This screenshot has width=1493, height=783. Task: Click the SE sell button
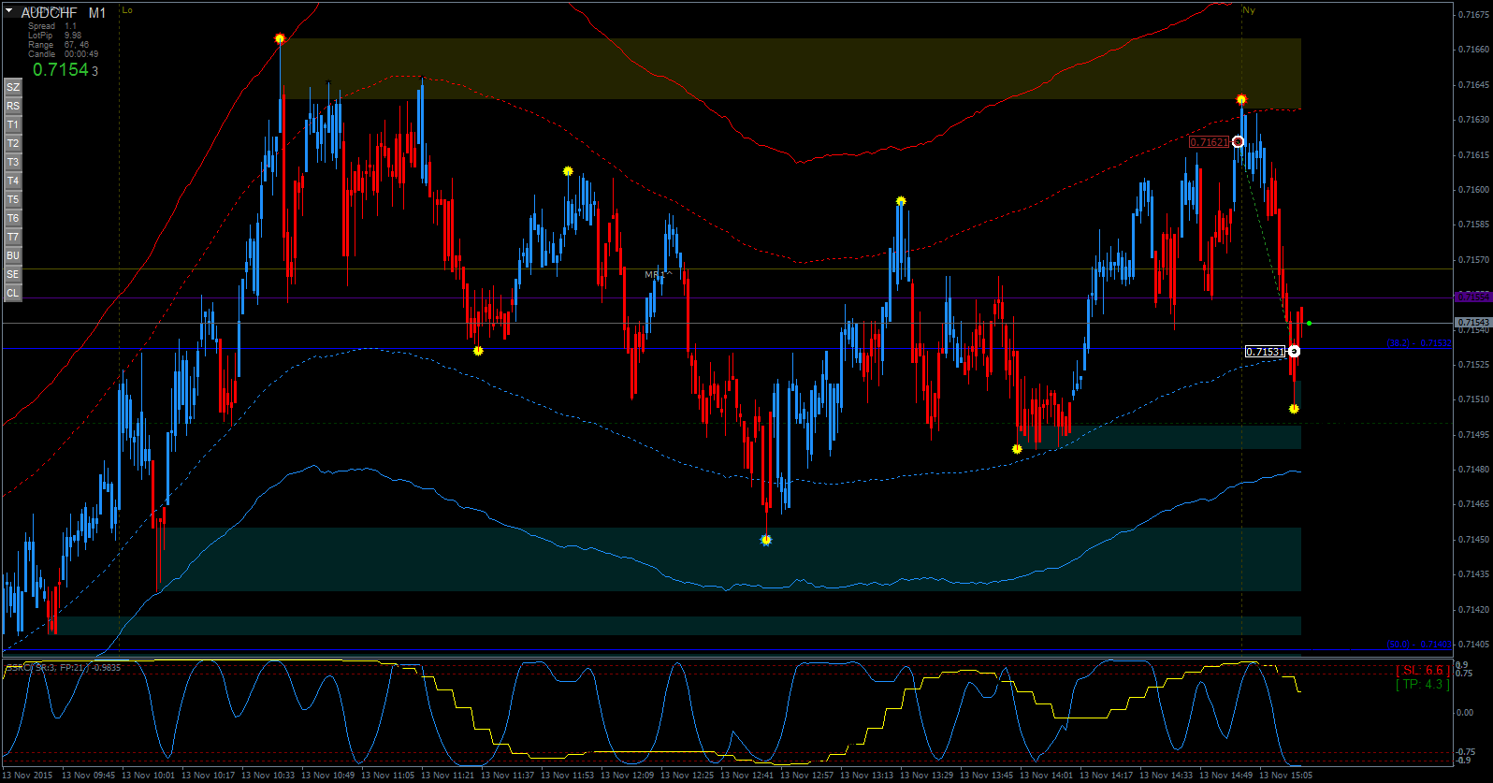click(x=13, y=274)
